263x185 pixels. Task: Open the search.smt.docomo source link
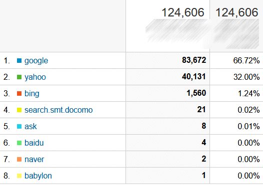pyautogui.click(x=58, y=110)
